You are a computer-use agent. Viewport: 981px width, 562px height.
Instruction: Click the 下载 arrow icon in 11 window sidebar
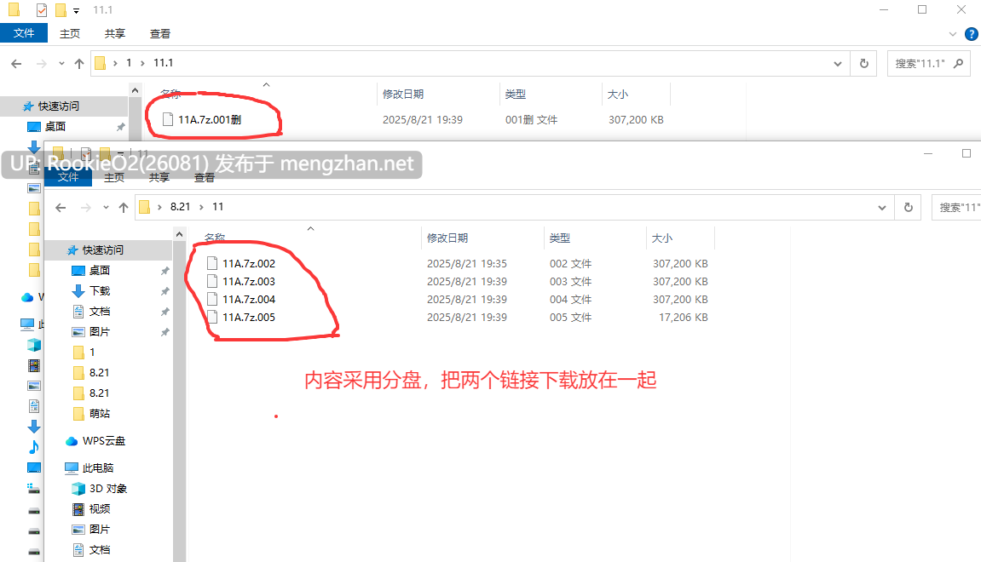78,290
